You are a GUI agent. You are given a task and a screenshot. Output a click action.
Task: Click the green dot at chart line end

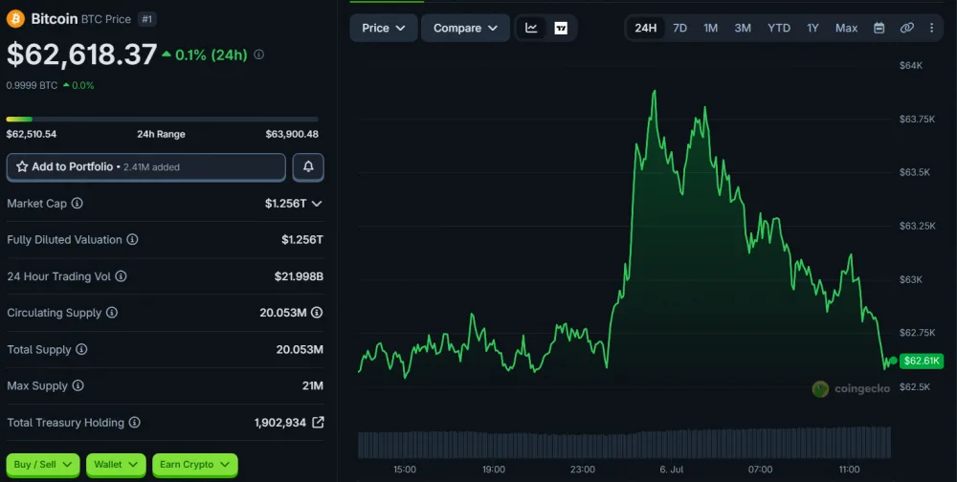pyautogui.click(x=894, y=361)
